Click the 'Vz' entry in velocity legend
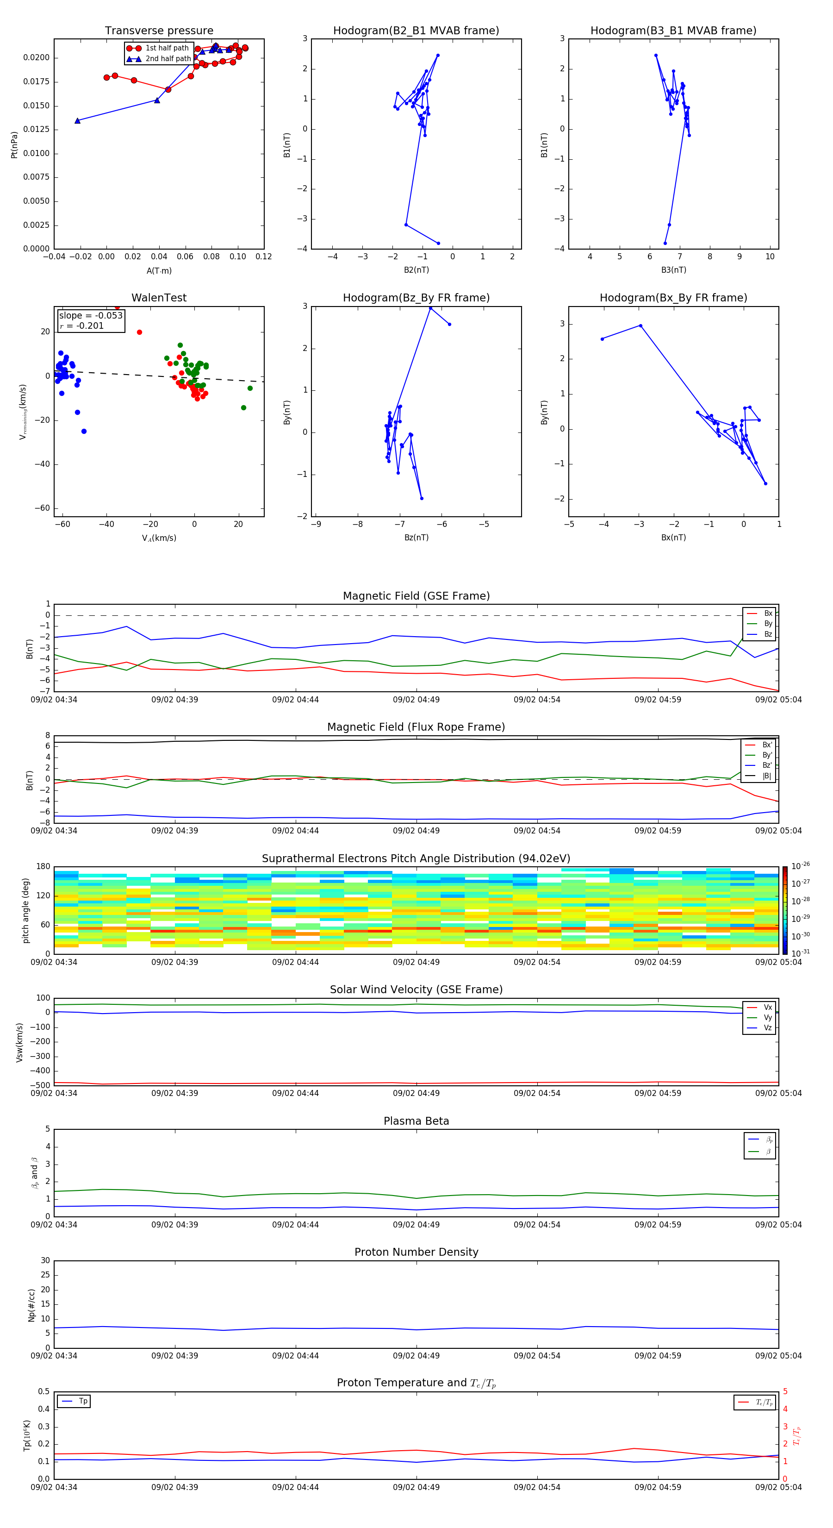This screenshot has height=1528, width=833. [759, 1028]
